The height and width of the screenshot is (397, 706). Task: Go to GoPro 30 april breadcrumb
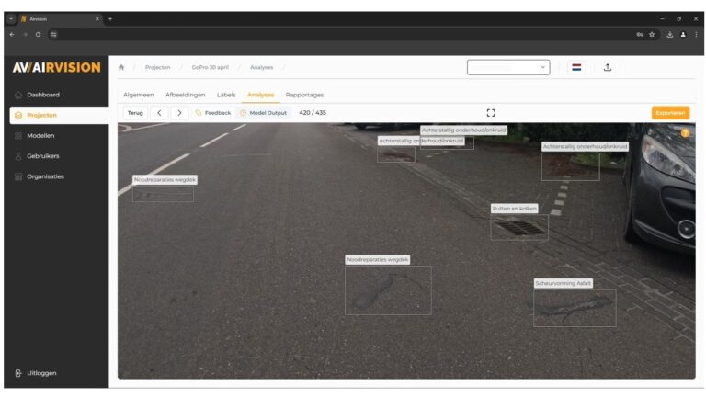pyautogui.click(x=211, y=67)
